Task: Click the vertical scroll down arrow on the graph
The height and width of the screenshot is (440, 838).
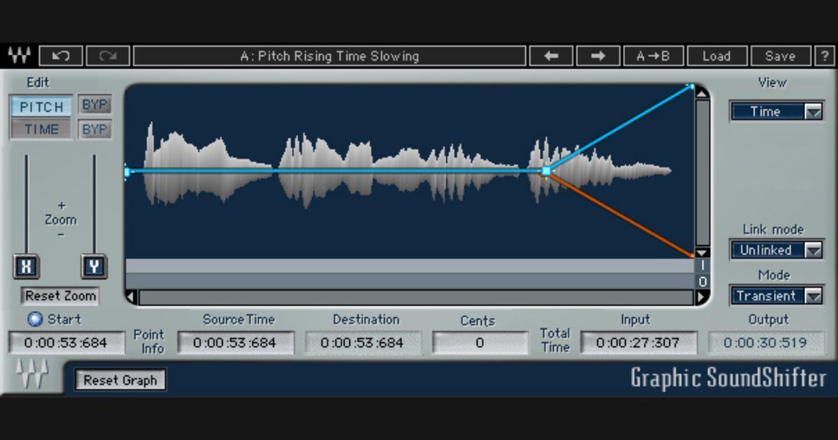Action: (x=703, y=252)
